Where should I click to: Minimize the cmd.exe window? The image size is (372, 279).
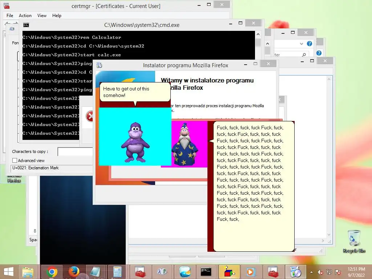(x=231, y=24)
